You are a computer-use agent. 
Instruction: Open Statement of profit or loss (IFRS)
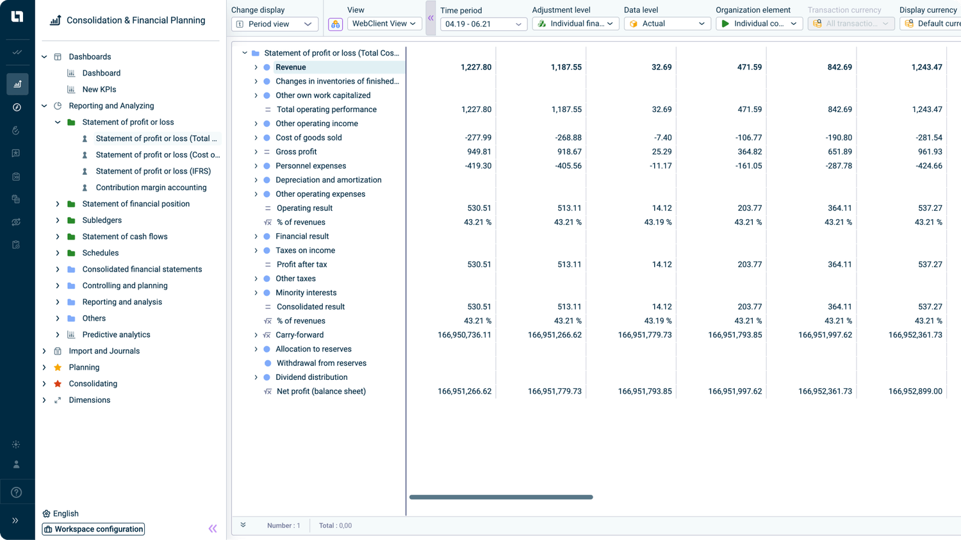[153, 171]
